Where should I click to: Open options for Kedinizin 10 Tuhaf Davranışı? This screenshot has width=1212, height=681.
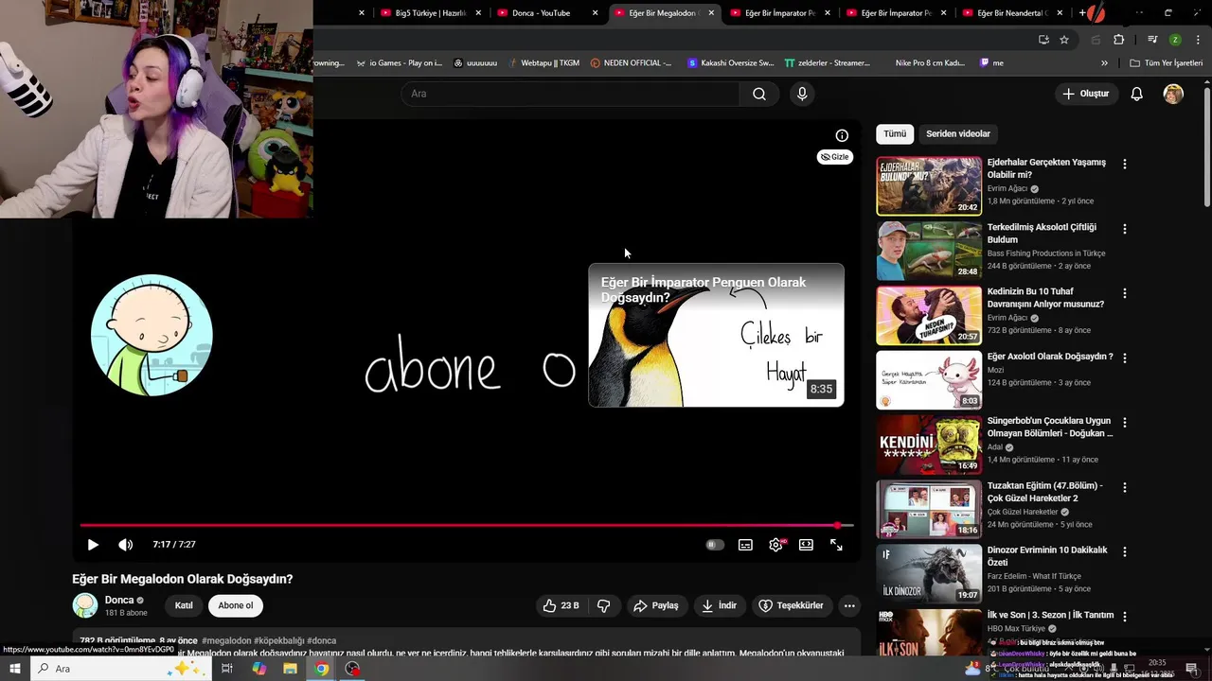[1124, 293]
